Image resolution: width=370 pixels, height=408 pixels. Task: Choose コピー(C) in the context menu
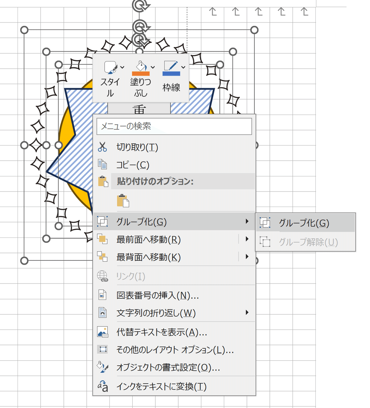click(174, 165)
